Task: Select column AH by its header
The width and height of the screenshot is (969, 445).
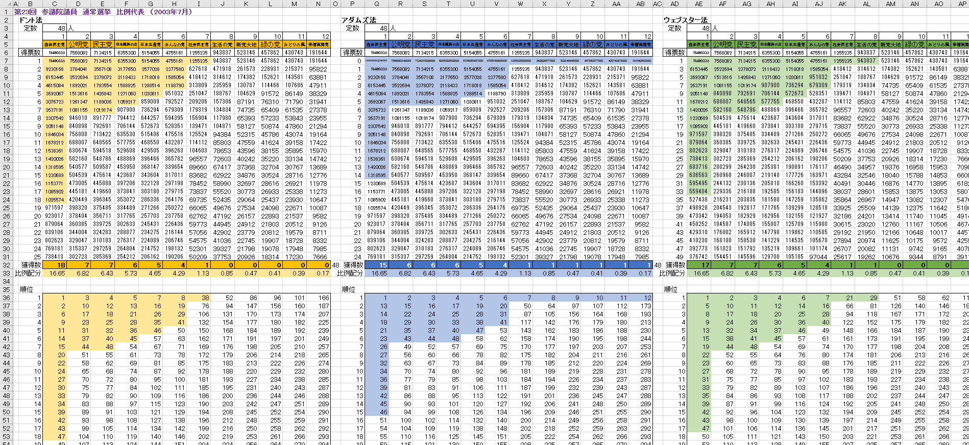Action: pyautogui.click(x=771, y=4)
